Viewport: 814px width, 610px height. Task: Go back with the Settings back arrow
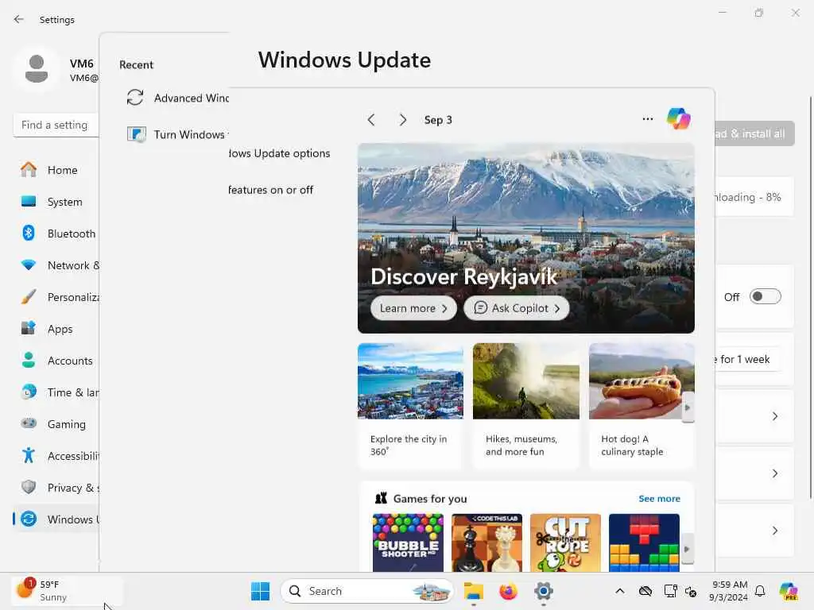click(19, 19)
